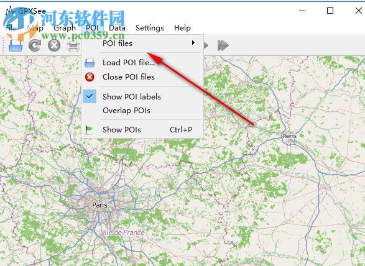Close the GPXSee window
This screenshot has height=266, width=365.
click(x=359, y=11)
